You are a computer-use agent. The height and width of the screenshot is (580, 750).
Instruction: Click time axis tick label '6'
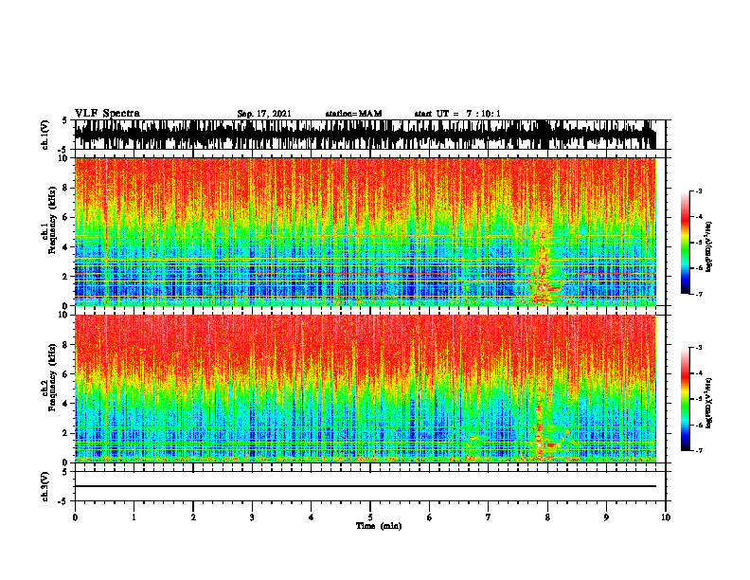(430, 517)
